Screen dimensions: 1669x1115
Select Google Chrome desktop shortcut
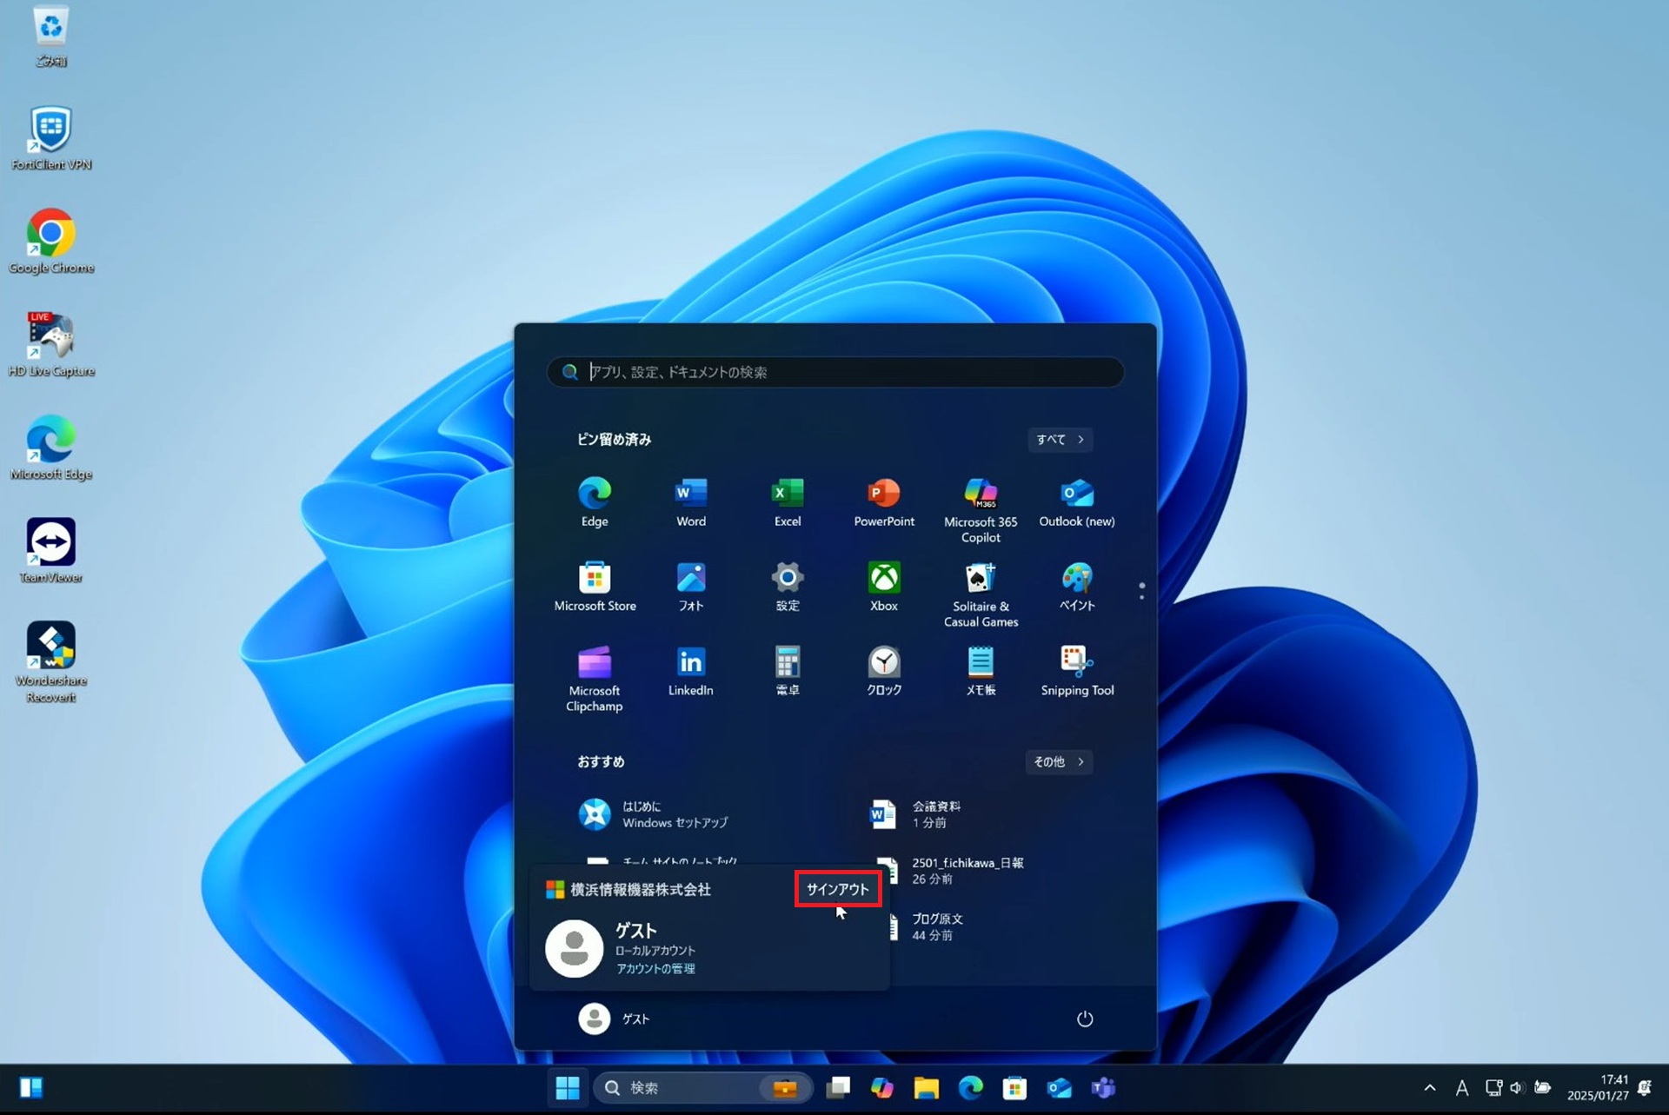pyautogui.click(x=50, y=242)
